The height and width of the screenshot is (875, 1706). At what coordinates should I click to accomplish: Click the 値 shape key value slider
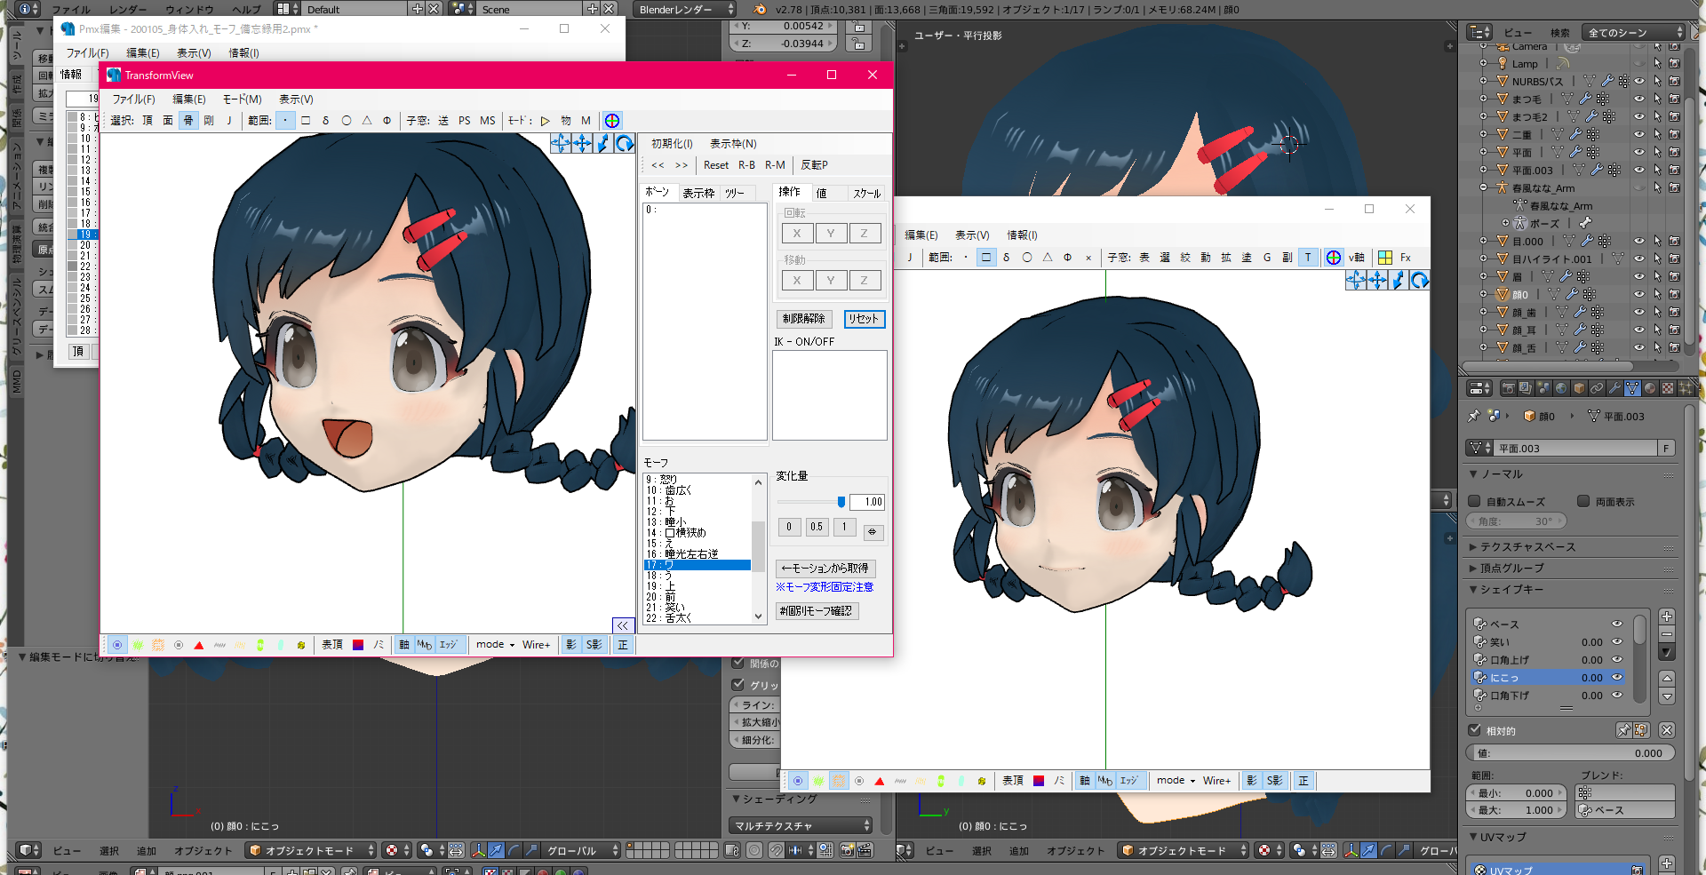point(1570,752)
